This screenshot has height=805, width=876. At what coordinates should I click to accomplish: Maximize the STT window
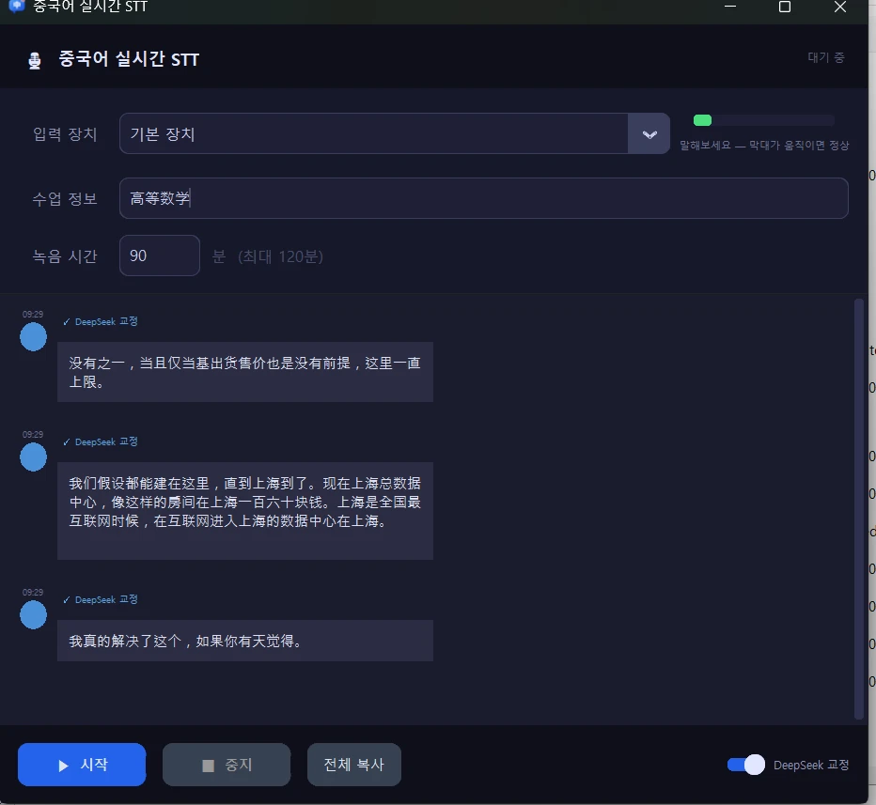coord(785,7)
